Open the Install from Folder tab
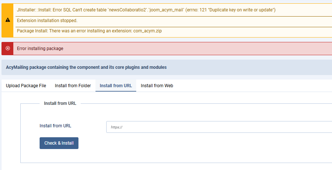332x170 pixels. coord(73,86)
